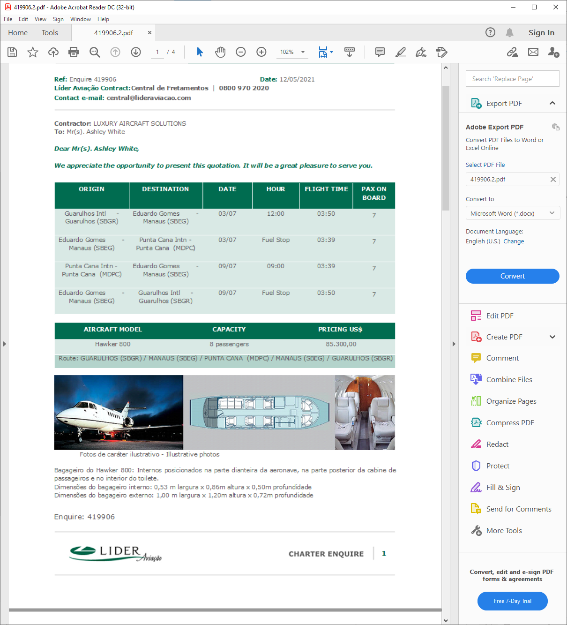The image size is (567, 625).
Task: Zoom in with the plus icon
Action: click(261, 52)
